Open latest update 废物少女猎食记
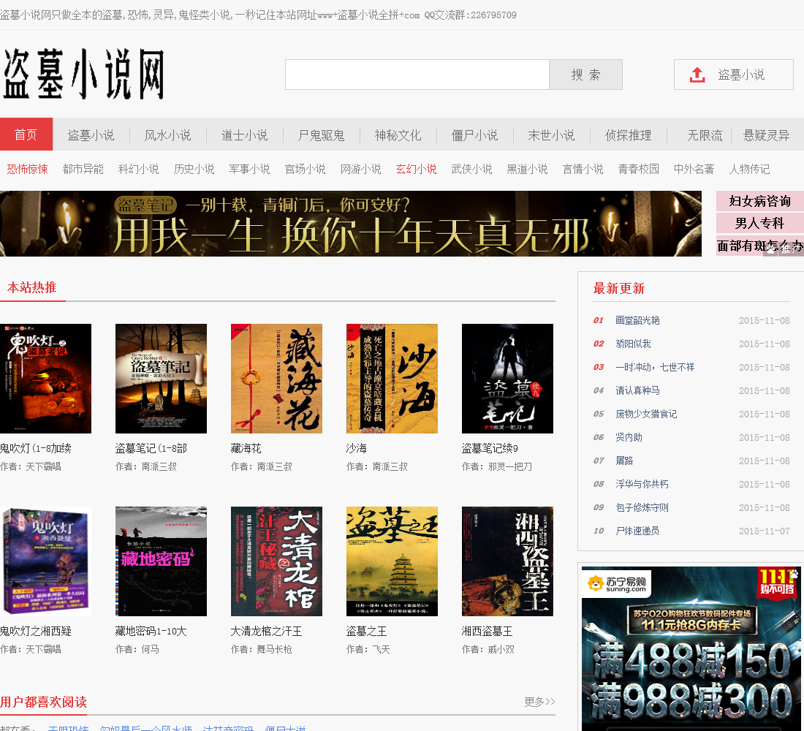 click(646, 414)
